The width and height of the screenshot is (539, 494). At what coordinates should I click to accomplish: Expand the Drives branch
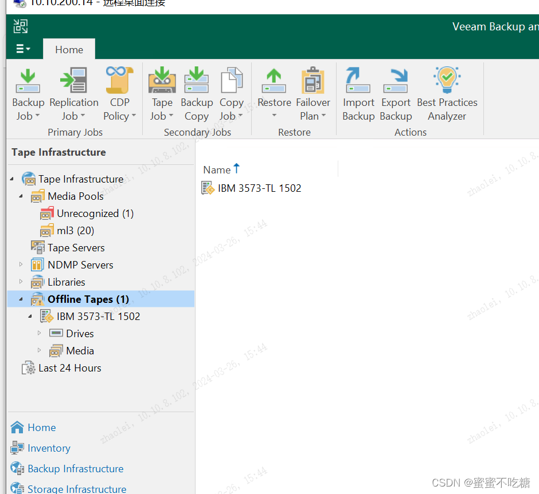point(39,333)
